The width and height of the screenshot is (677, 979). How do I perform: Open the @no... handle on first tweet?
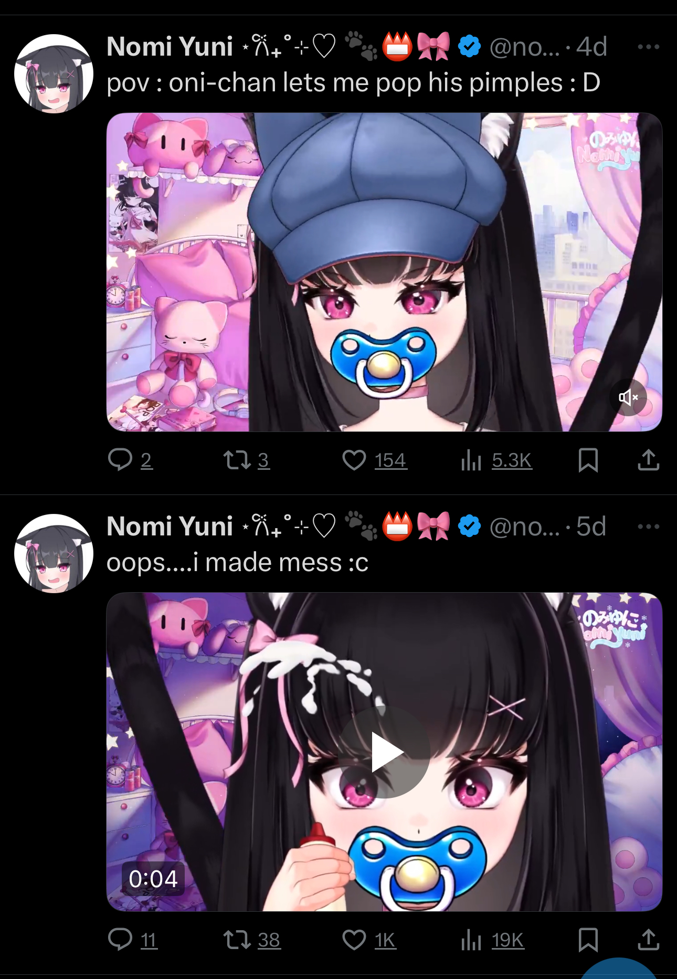tap(524, 47)
